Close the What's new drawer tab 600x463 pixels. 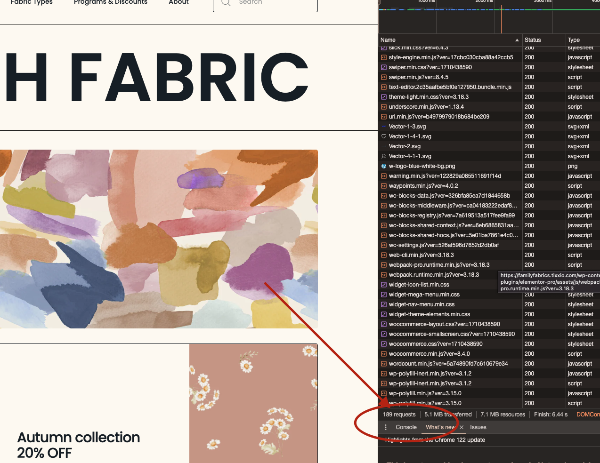(462, 427)
